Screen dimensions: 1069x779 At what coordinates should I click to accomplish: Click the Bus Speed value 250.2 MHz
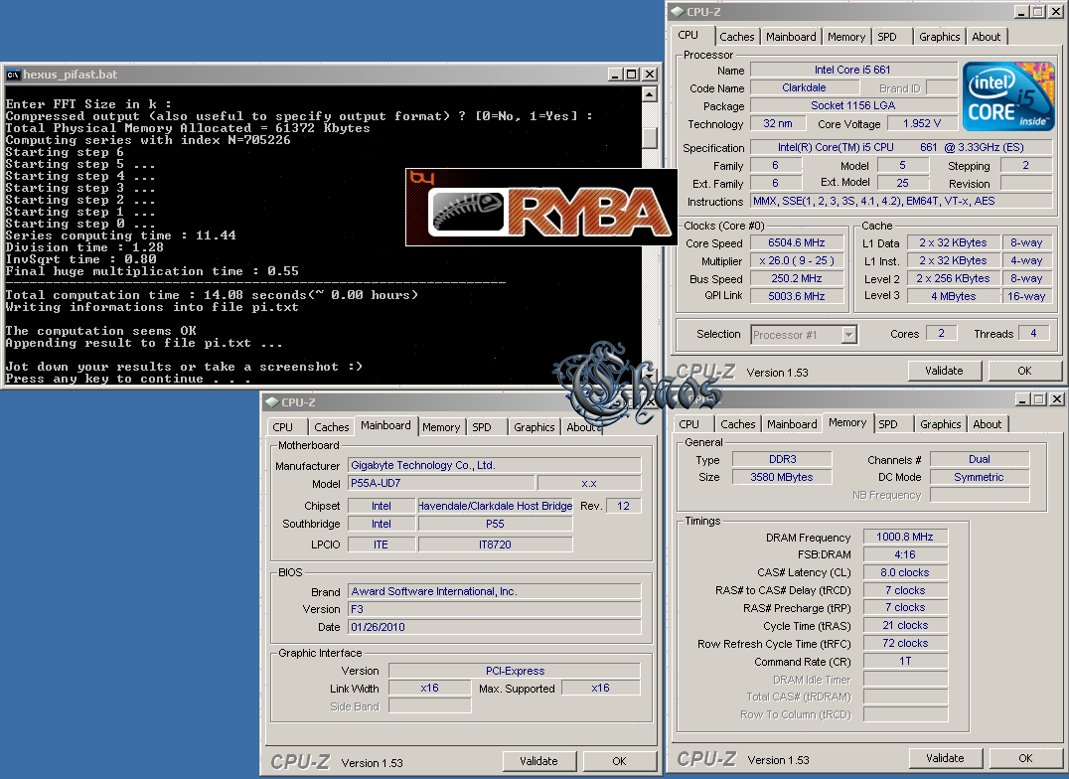click(797, 278)
